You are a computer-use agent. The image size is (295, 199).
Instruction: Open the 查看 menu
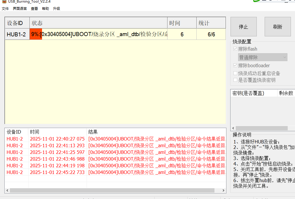[34, 9]
